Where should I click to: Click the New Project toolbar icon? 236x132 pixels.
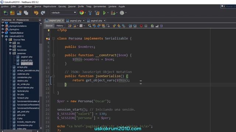12,13
